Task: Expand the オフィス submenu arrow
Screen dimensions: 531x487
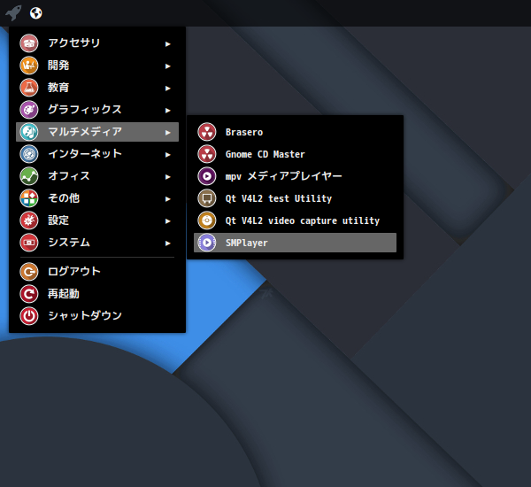Action: tap(167, 176)
